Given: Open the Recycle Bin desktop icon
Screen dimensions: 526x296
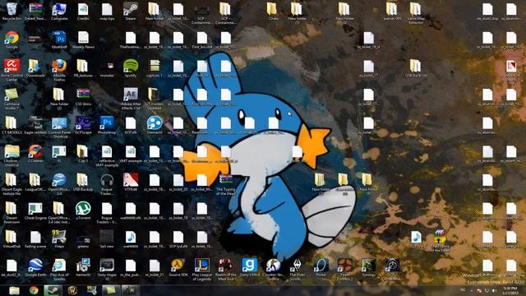Looking at the screenshot, I should point(12,12).
